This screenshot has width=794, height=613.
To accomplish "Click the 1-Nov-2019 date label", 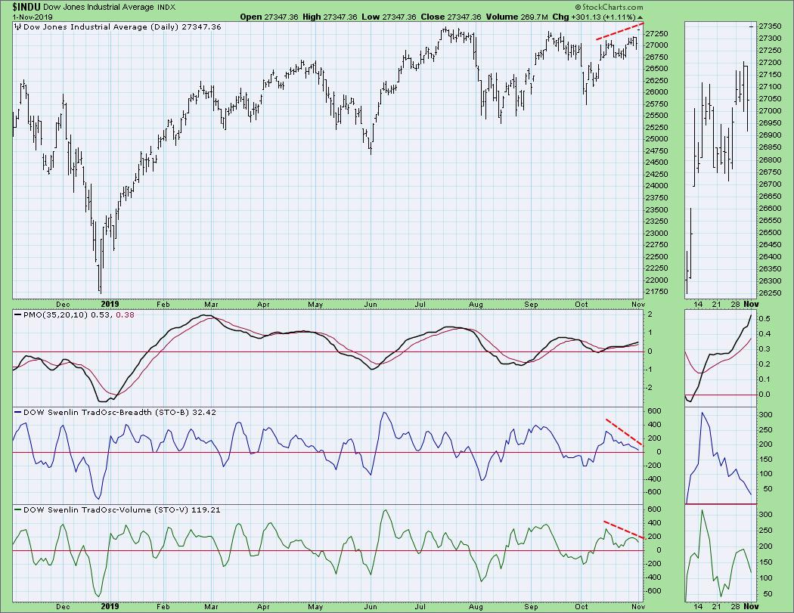I will click(x=33, y=17).
